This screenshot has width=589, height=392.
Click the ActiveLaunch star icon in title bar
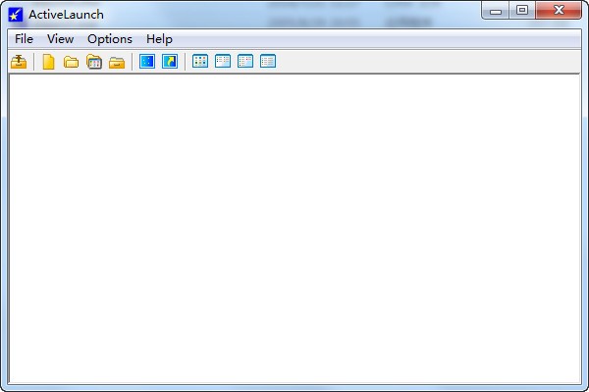tap(16, 15)
